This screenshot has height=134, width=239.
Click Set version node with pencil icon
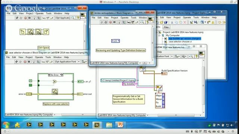tap(159, 88)
